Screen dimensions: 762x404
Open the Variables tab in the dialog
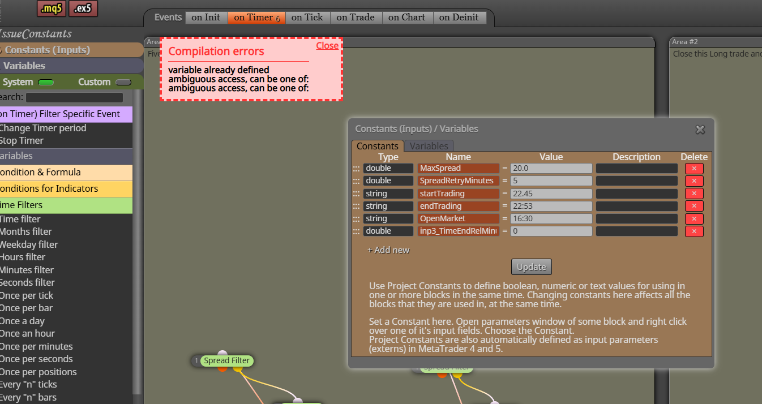[x=429, y=146]
